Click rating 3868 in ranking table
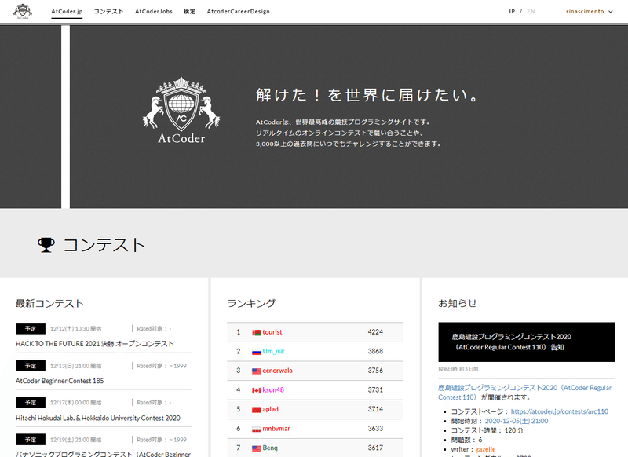This screenshot has height=457, width=628. coord(375,351)
